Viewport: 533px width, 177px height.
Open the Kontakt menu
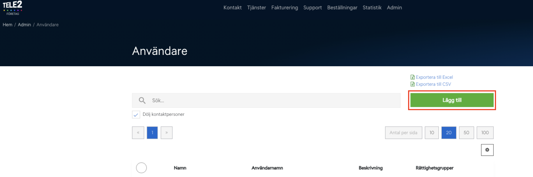(233, 8)
